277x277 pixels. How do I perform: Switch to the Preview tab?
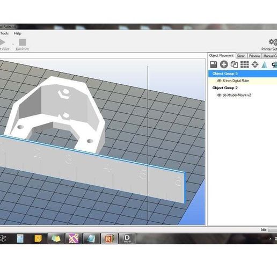pyautogui.click(x=254, y=56)
